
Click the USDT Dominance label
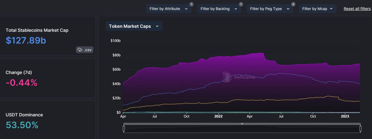[x=24, y=115]
